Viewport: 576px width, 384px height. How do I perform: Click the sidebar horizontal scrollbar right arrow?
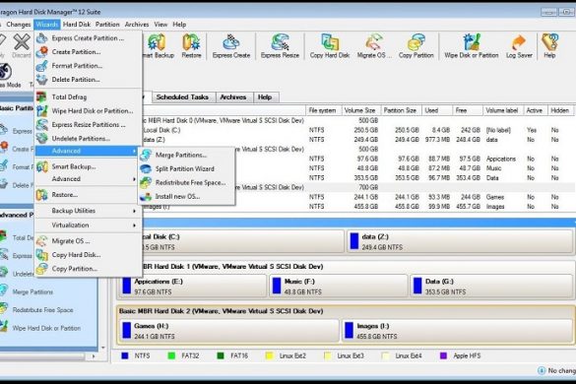[x=94, y=356]
